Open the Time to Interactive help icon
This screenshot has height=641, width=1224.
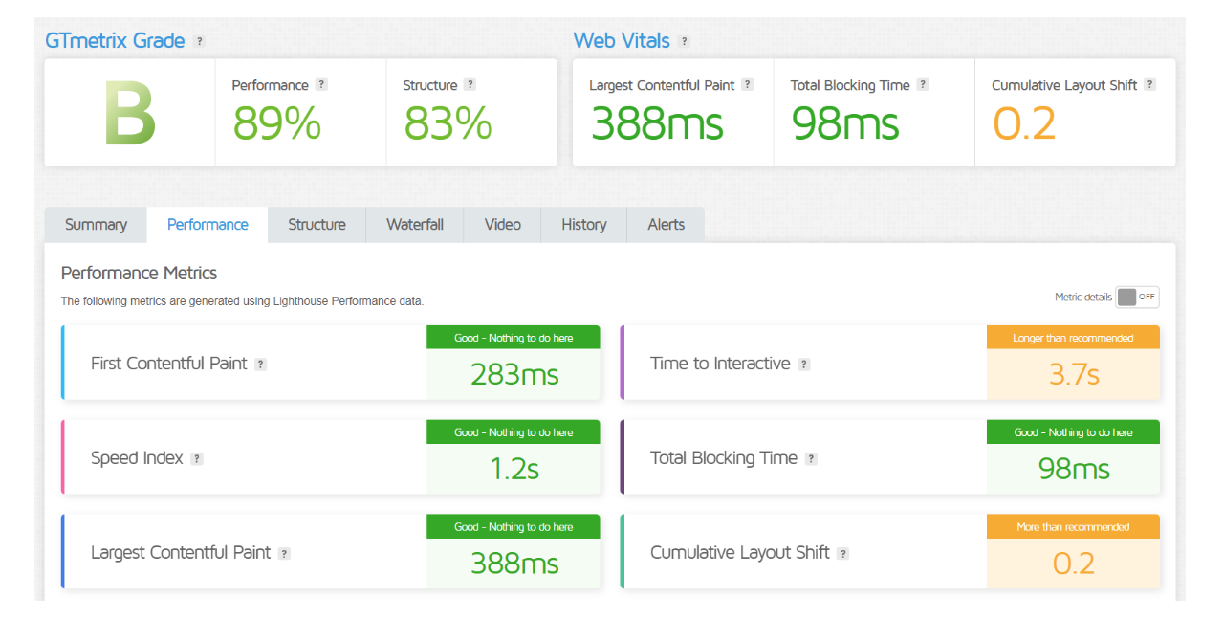[x=804, y=365]
